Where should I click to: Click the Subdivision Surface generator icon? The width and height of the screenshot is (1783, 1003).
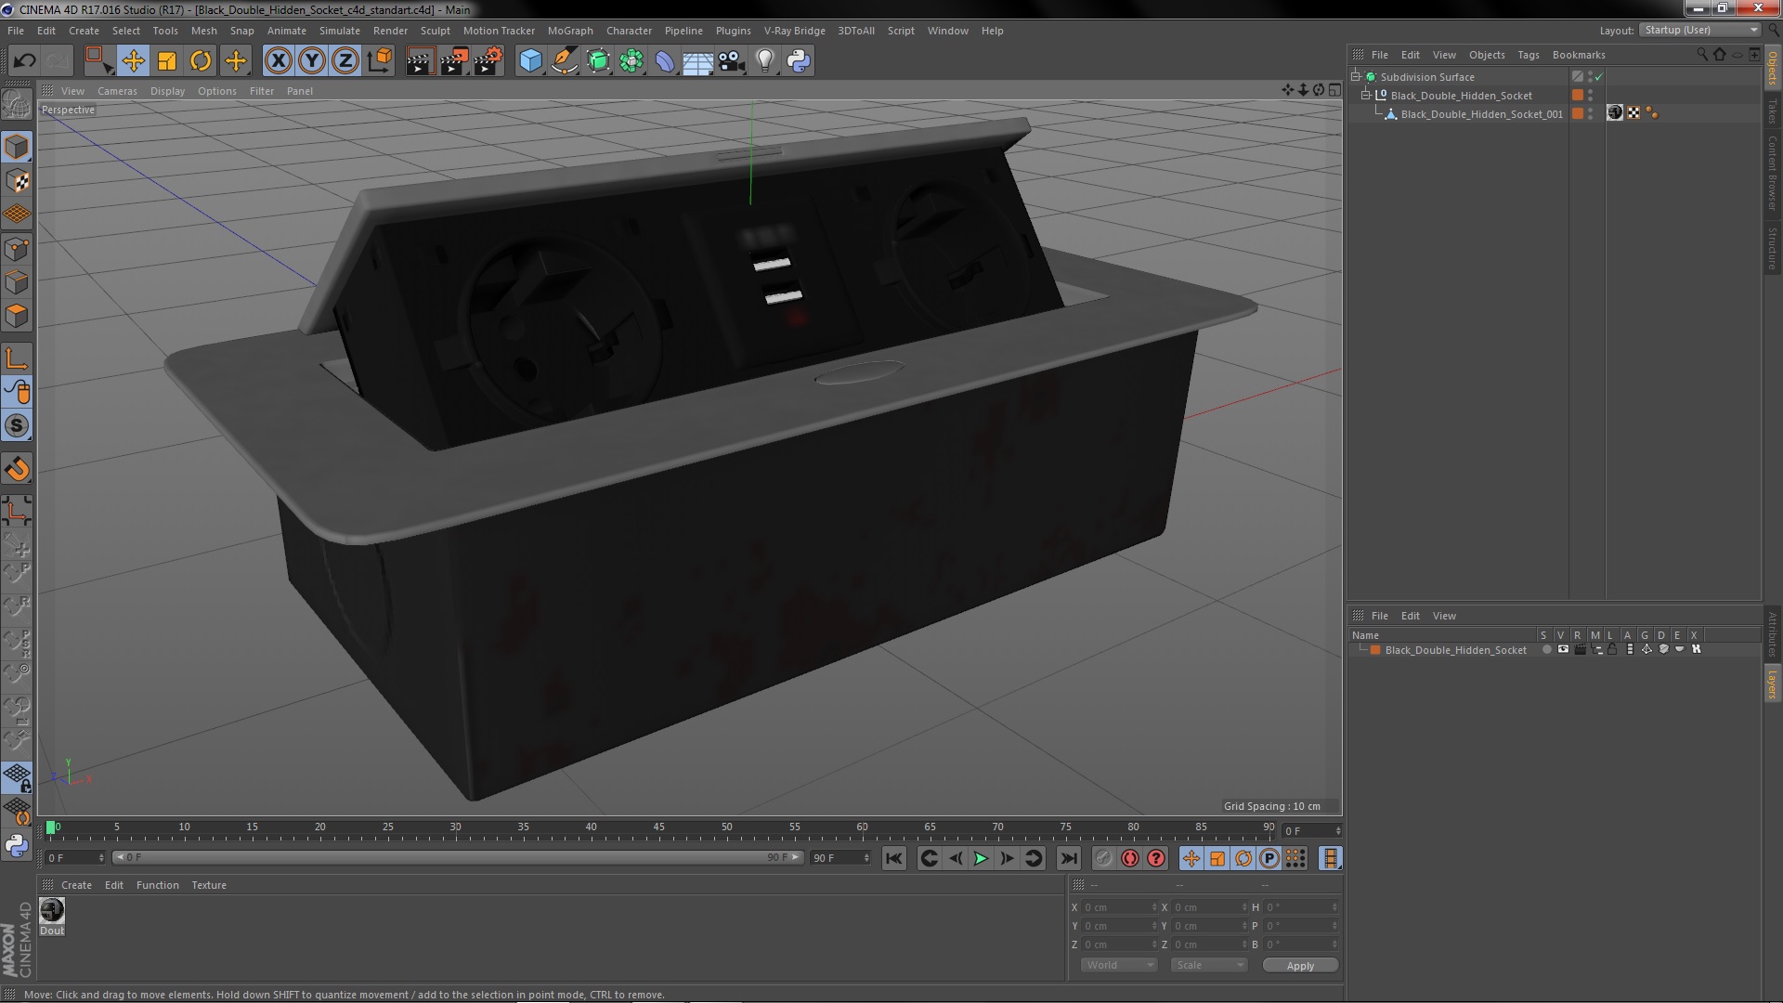tap(598, 61)
